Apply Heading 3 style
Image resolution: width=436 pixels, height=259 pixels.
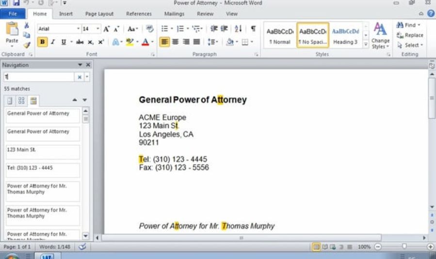[x=345, y=35]
